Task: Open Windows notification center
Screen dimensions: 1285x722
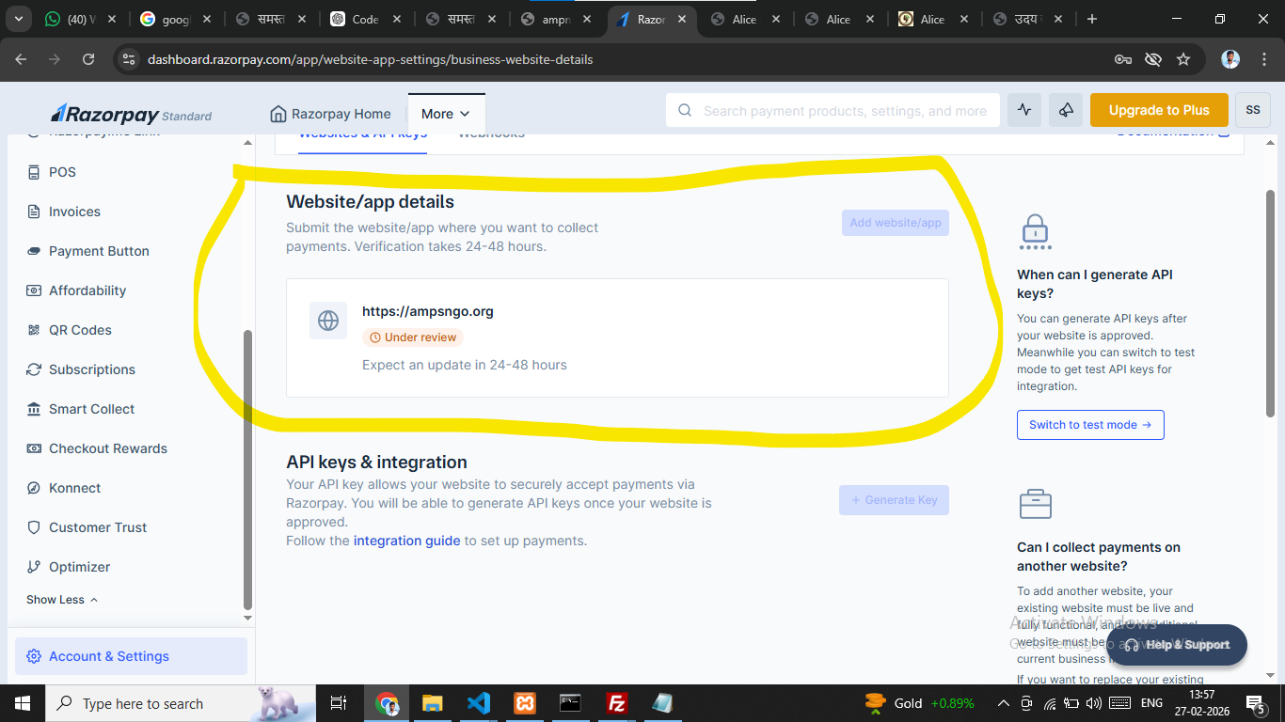Action: (1255, 703)
